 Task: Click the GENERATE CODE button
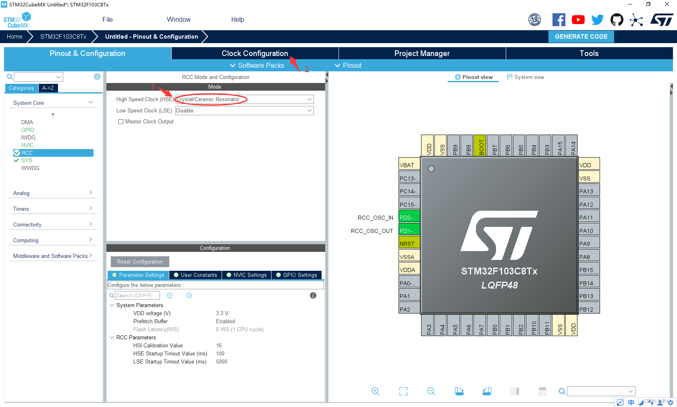[581, 36]
